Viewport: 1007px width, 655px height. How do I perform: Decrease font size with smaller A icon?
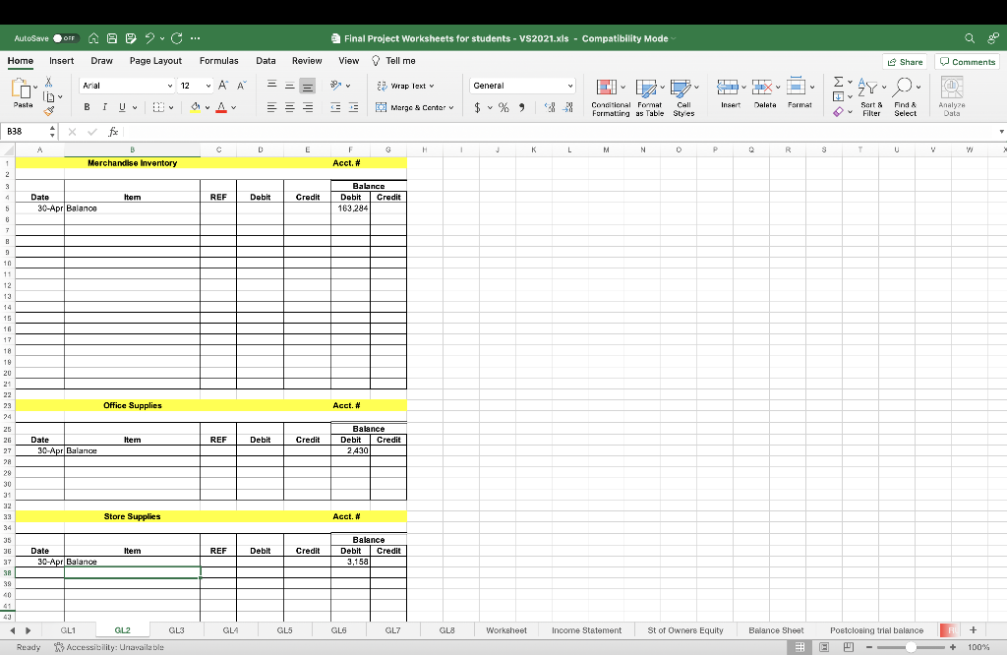pyautogui.click(x=242, y=86)
